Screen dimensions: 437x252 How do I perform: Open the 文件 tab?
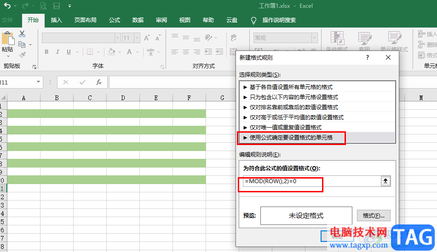coord(7,20)
